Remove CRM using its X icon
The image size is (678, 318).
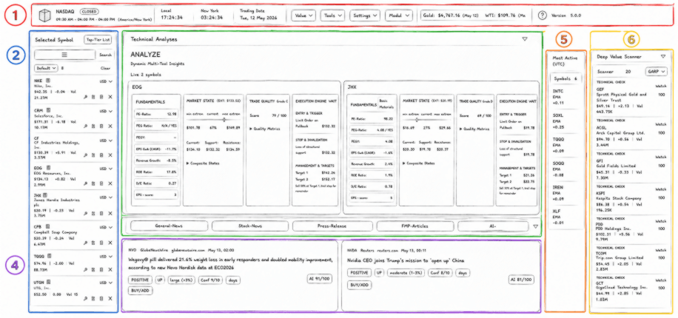(110, 126)
